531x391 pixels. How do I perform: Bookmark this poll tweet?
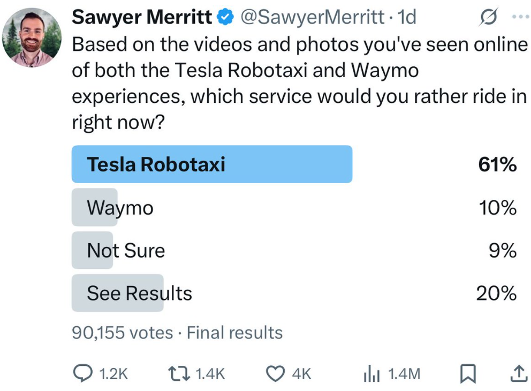pyautogui.click(x=467, y=373)
